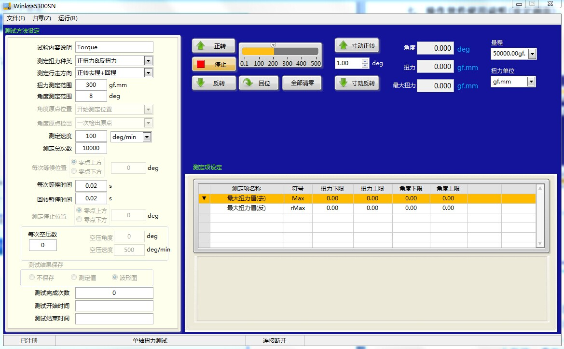This screenshot has width=564, height=349.
Task: Select the 波形图 save option radio button
Action: click(x=115, y=278)
